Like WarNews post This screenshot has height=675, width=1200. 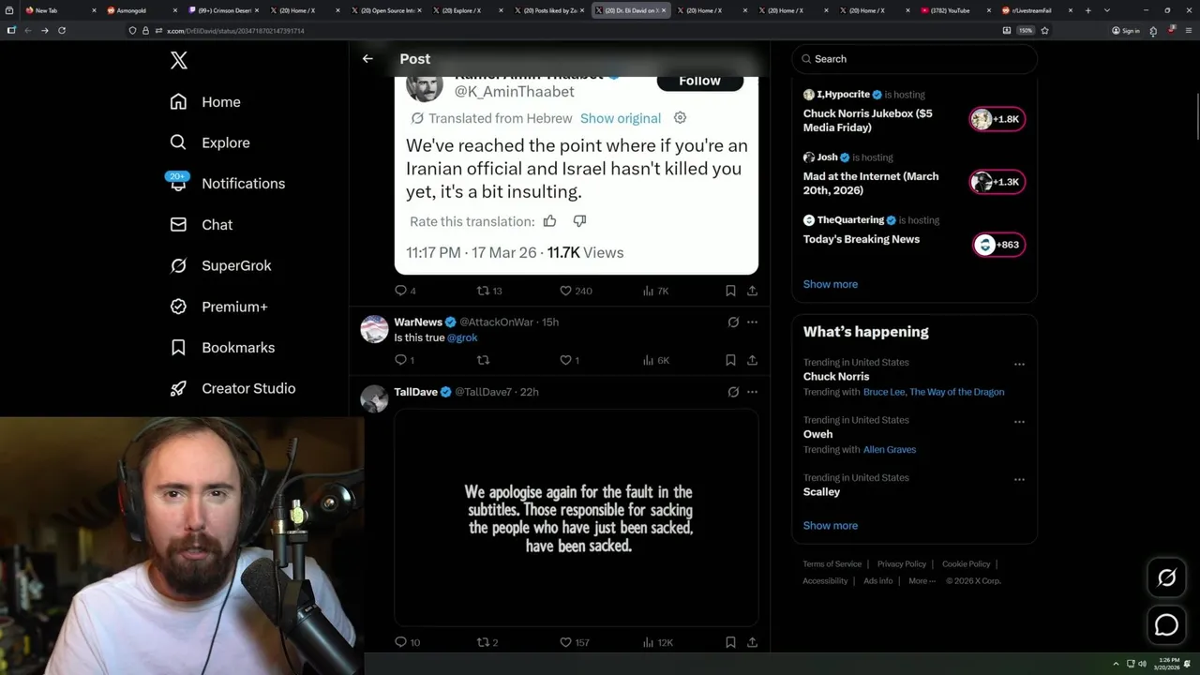point(569,360)
